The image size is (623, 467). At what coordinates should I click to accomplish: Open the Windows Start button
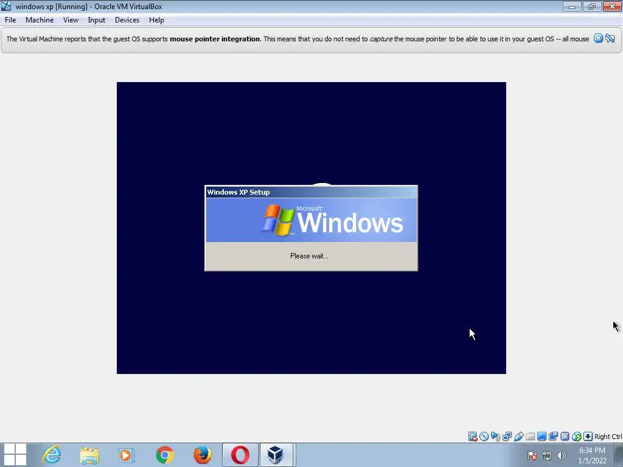[15, 455]
